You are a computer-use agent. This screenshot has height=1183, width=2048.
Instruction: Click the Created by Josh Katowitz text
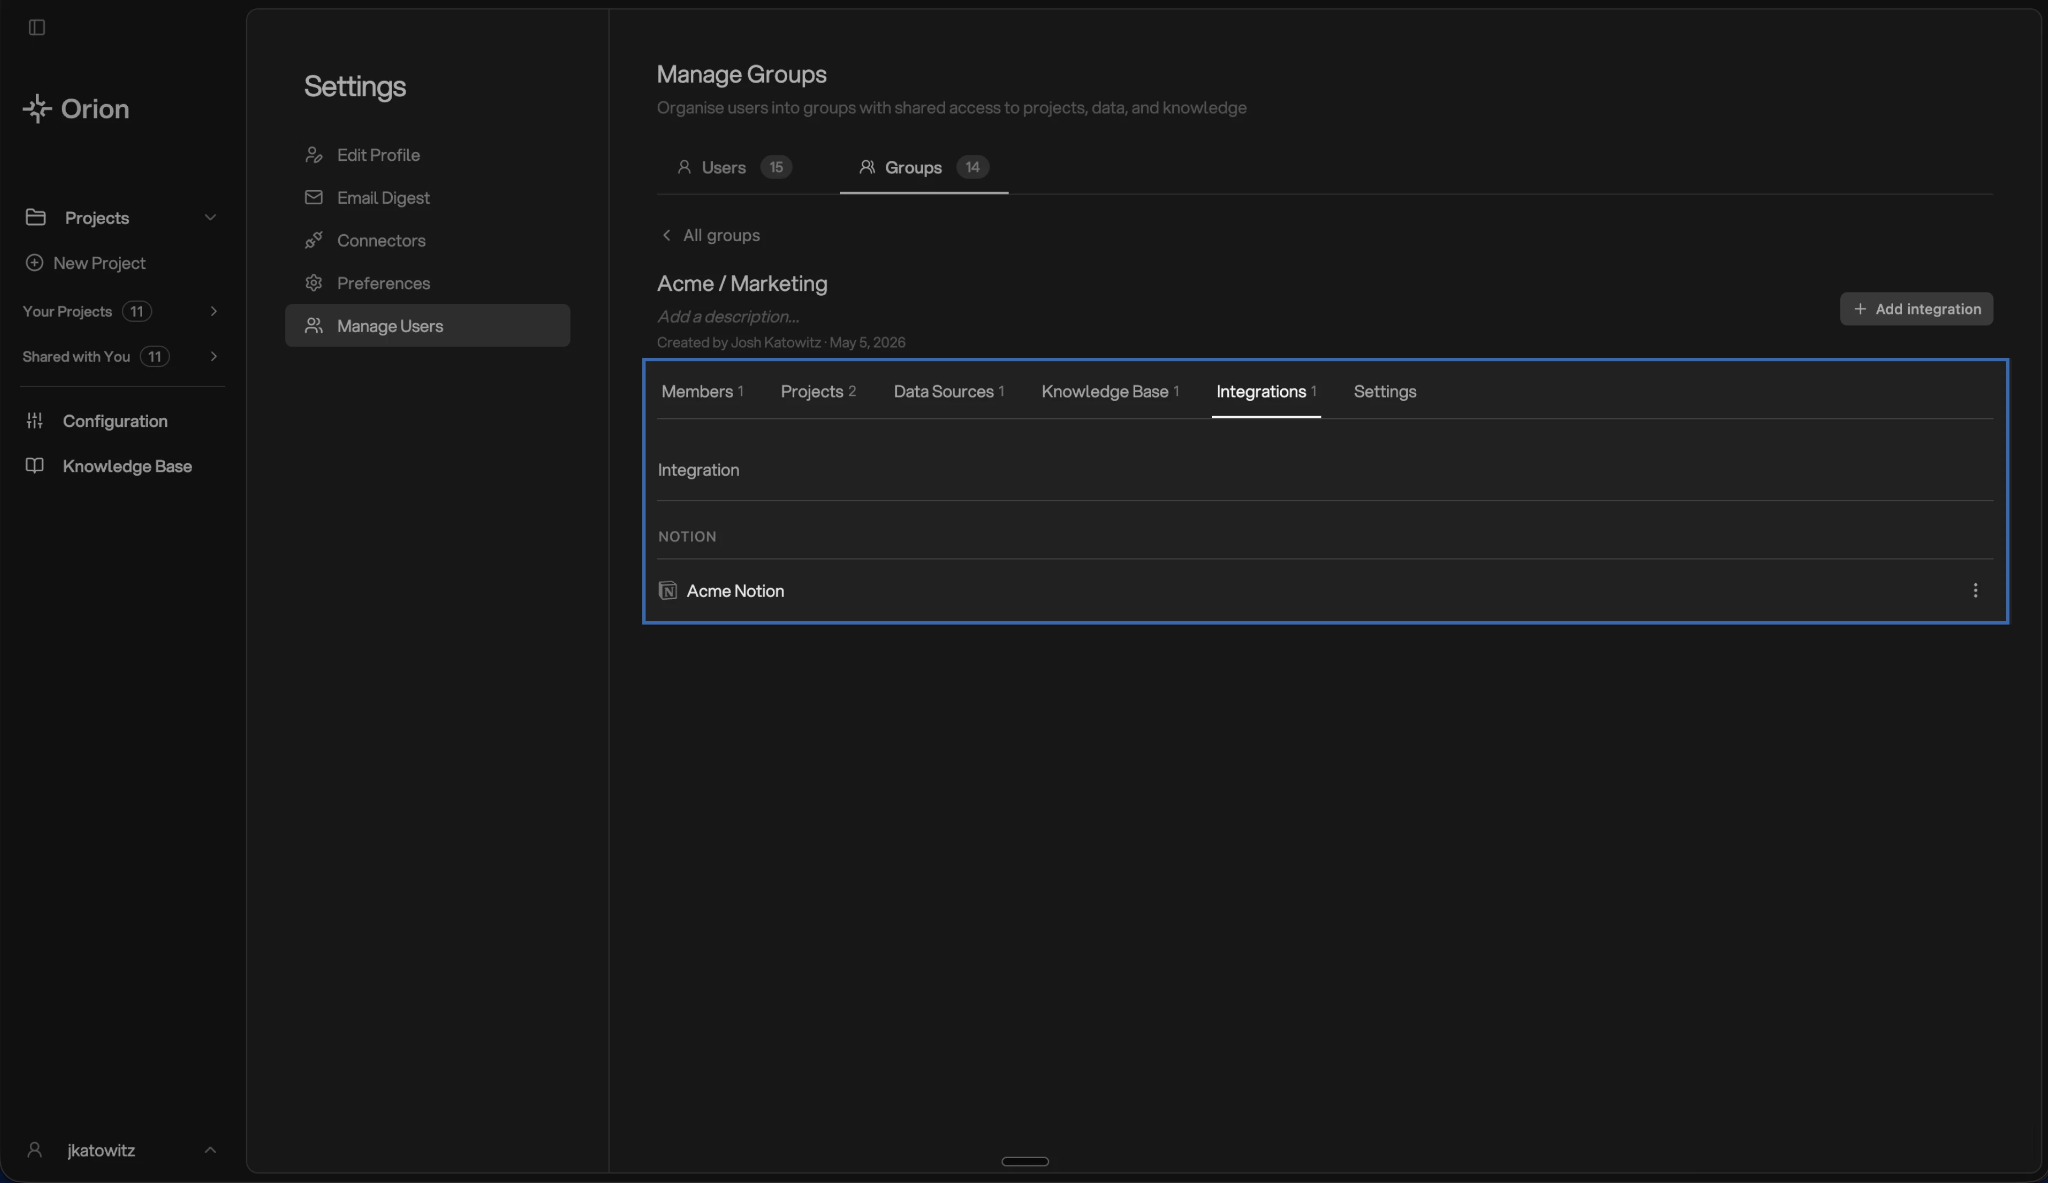781,342
